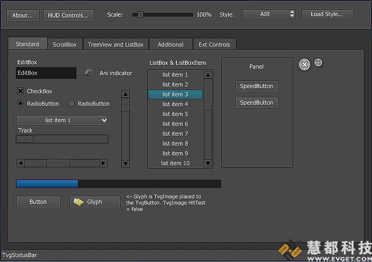Select 'list item 4' in the ListBox
Image resolution: width=372 pixels, height=262 pixels.
(x=175, y=104)
